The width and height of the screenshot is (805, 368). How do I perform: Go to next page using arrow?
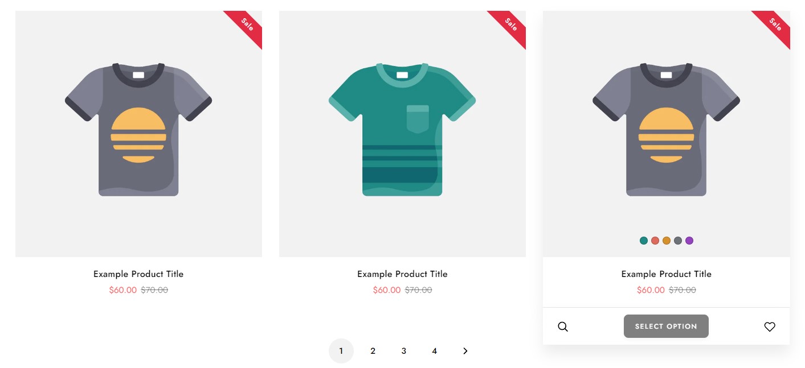pyautogui.click(x=465, y=351)
